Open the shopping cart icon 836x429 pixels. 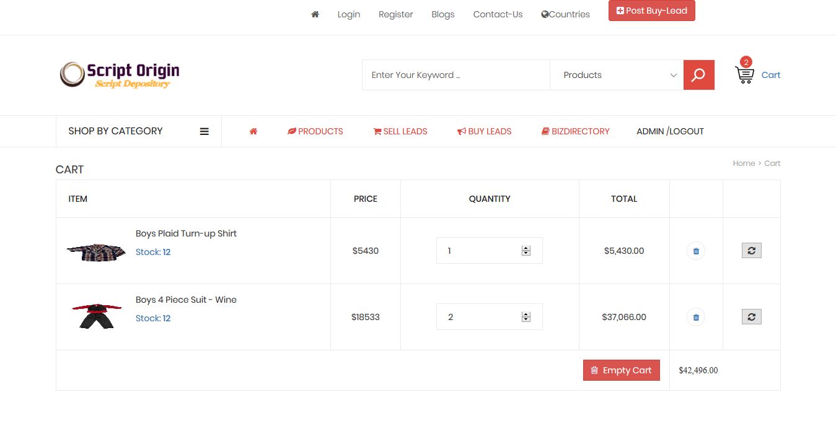click(744, 75)
